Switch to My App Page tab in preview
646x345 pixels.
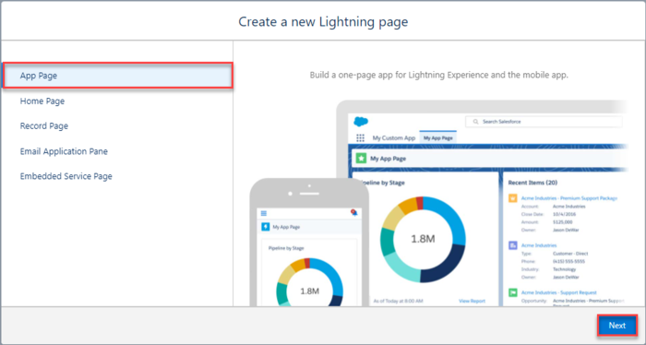(x=438, y=138)
